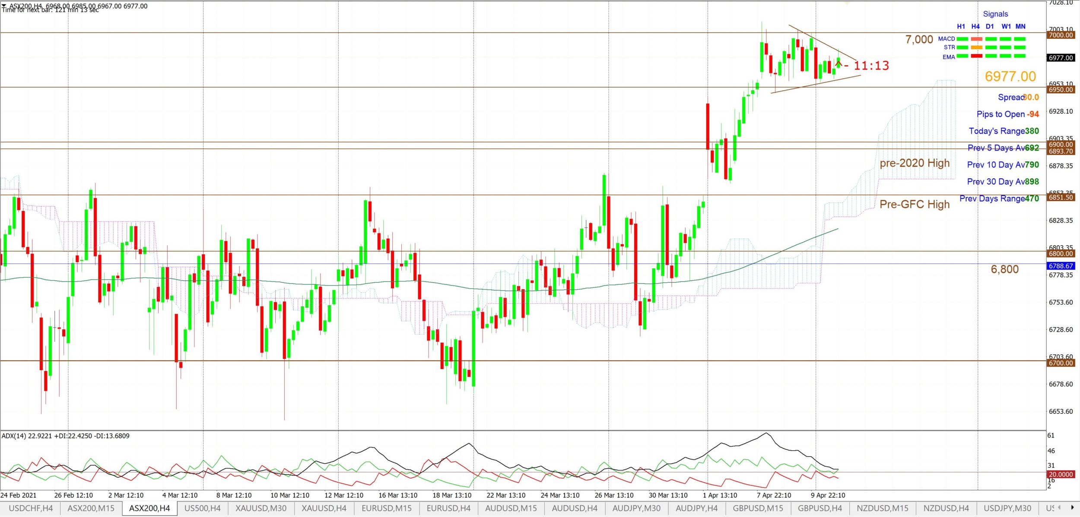The image size is (1080, 517).
Task: Click the EMA row label
Action: coord(949,57)
